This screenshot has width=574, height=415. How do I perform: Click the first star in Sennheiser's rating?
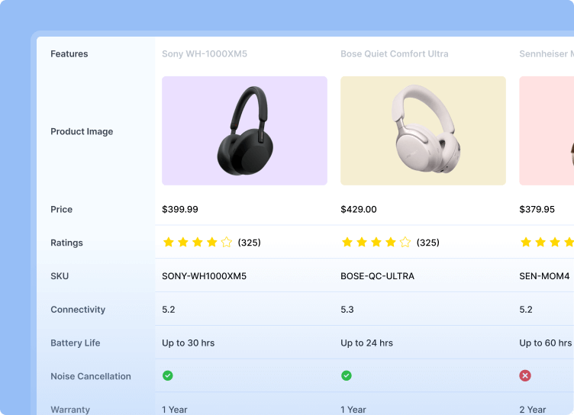526,243
